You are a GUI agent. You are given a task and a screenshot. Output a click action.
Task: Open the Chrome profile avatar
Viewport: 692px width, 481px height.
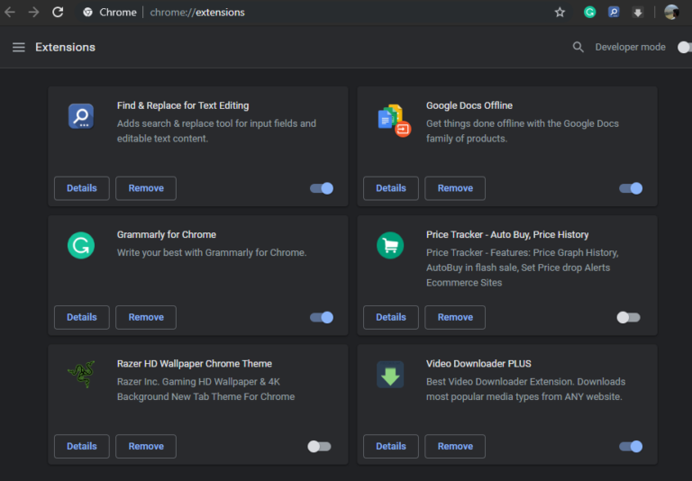coord(671,13)
